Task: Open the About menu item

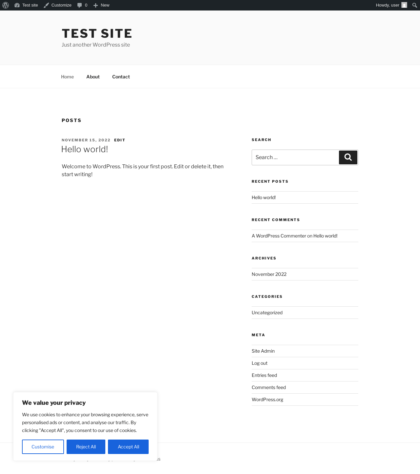Action: click(x=93, y=77)
